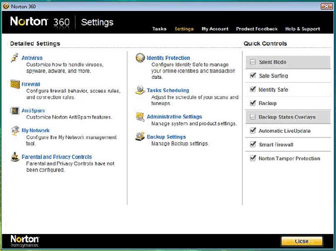336x251 pixels.
Task: Click the Tasks Scheduling icon
Action: [140, 90]
